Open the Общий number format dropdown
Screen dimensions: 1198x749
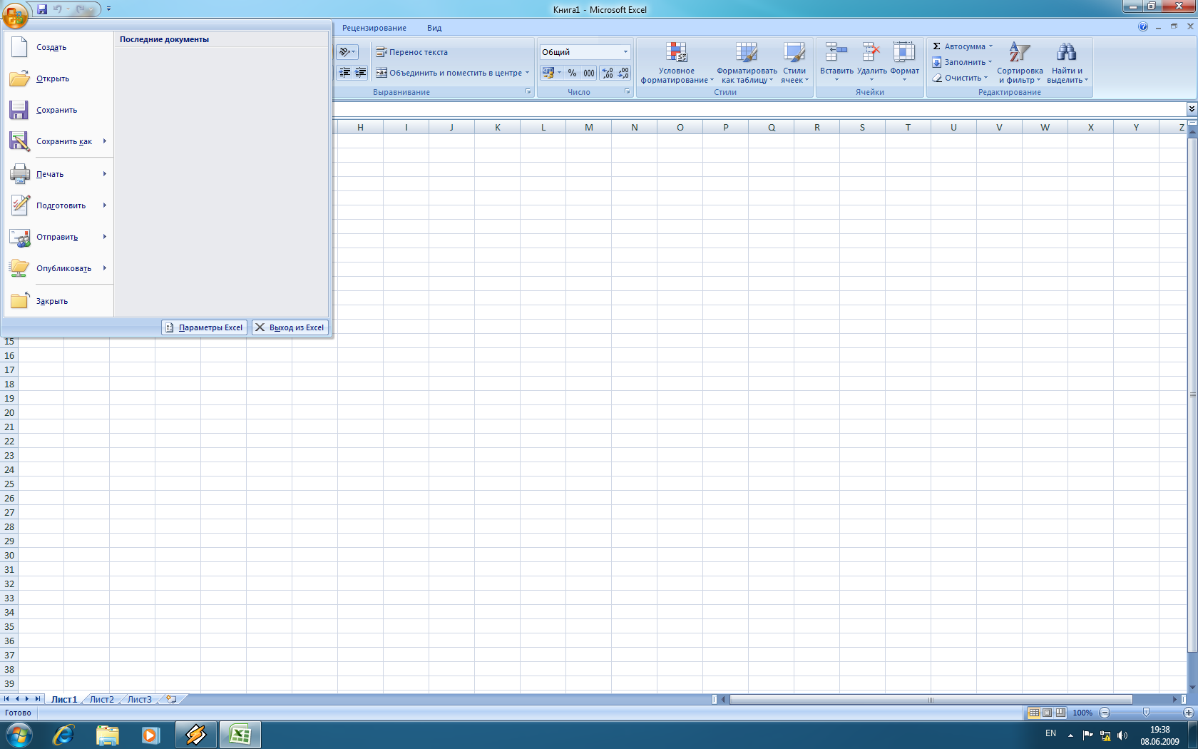(625, 52)
